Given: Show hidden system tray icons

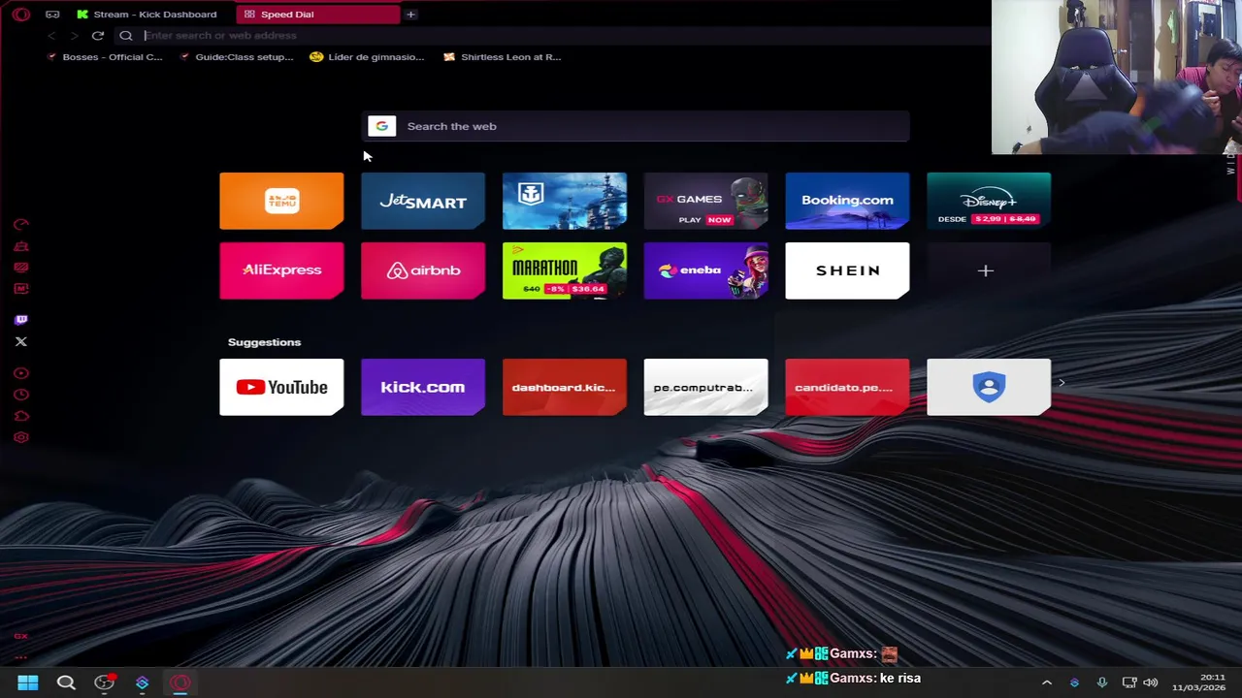Looking at the screenshot, I should point(1046,682).
